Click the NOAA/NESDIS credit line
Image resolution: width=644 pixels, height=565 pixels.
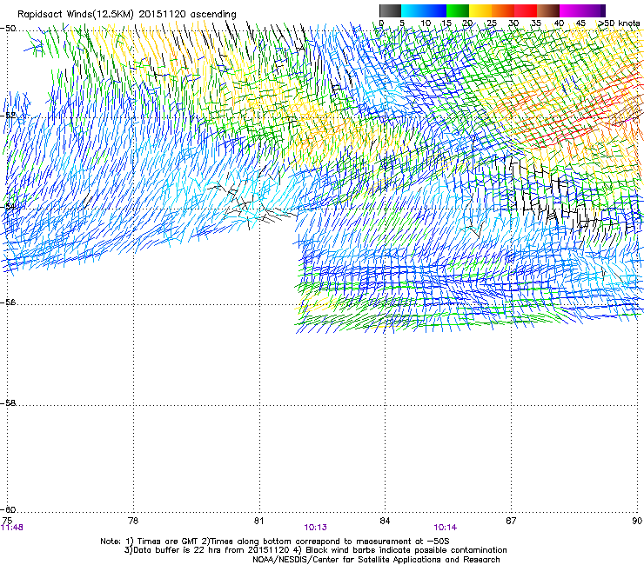point(376,560)
